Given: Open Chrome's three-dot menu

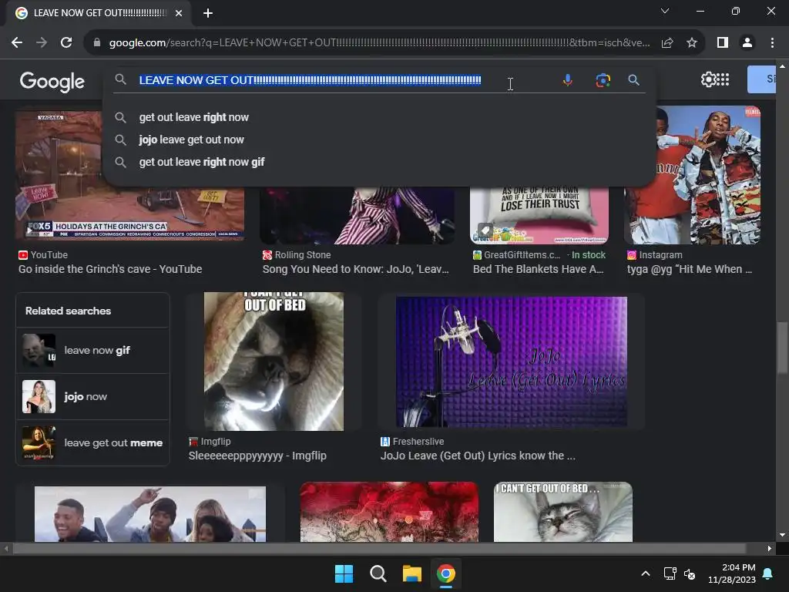Looking at the screenshot, I should [x=772, y=43].
